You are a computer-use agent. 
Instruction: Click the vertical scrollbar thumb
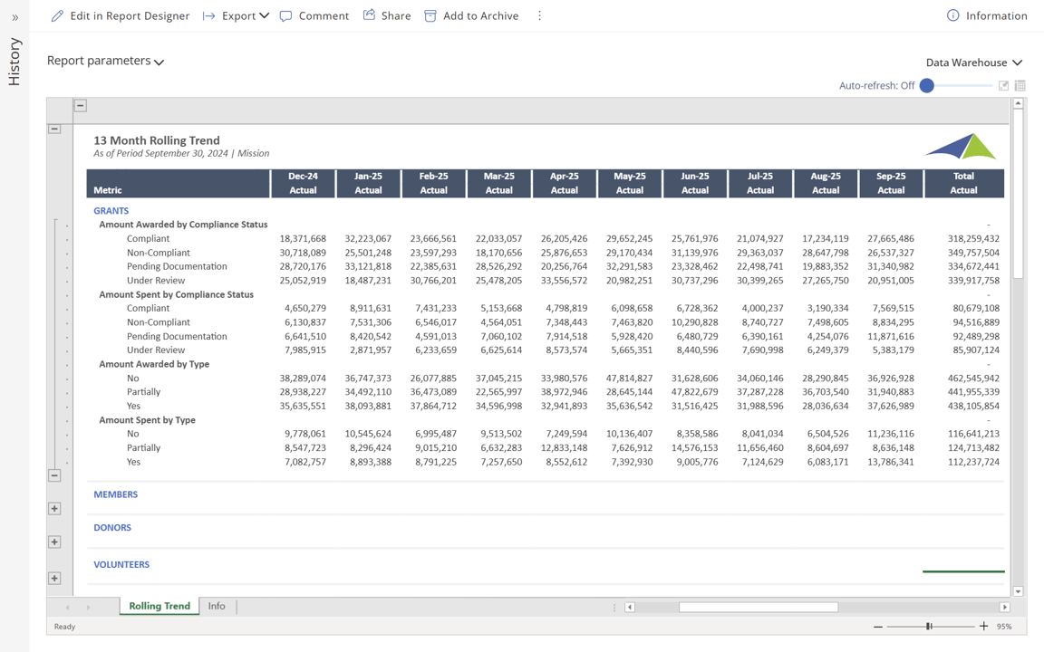[1018, 195]
